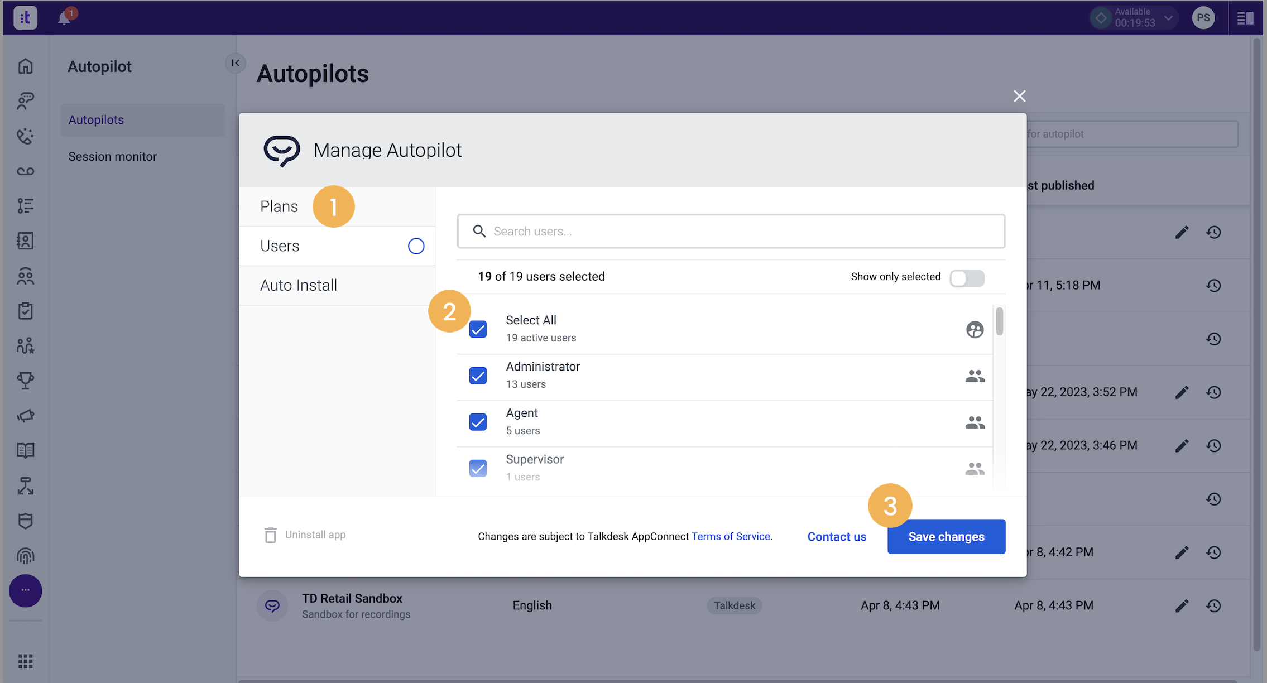Image resolution: width=1267 pixels, height=683 pixels.
Task: Click the Talkdesk tag badge
Action: click(x=734, y=606)
